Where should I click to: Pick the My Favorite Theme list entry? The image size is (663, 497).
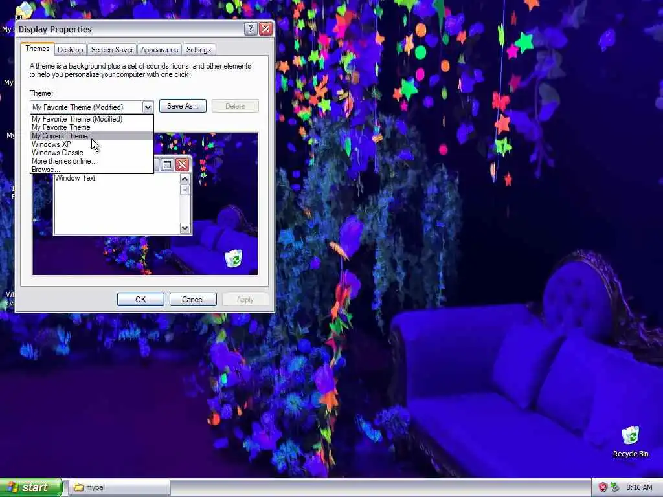[x=92, y=127]
